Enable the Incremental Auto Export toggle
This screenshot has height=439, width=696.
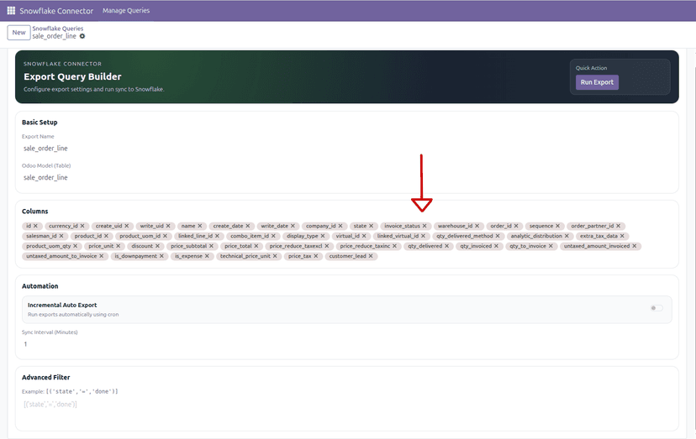(x=656, y=308)
